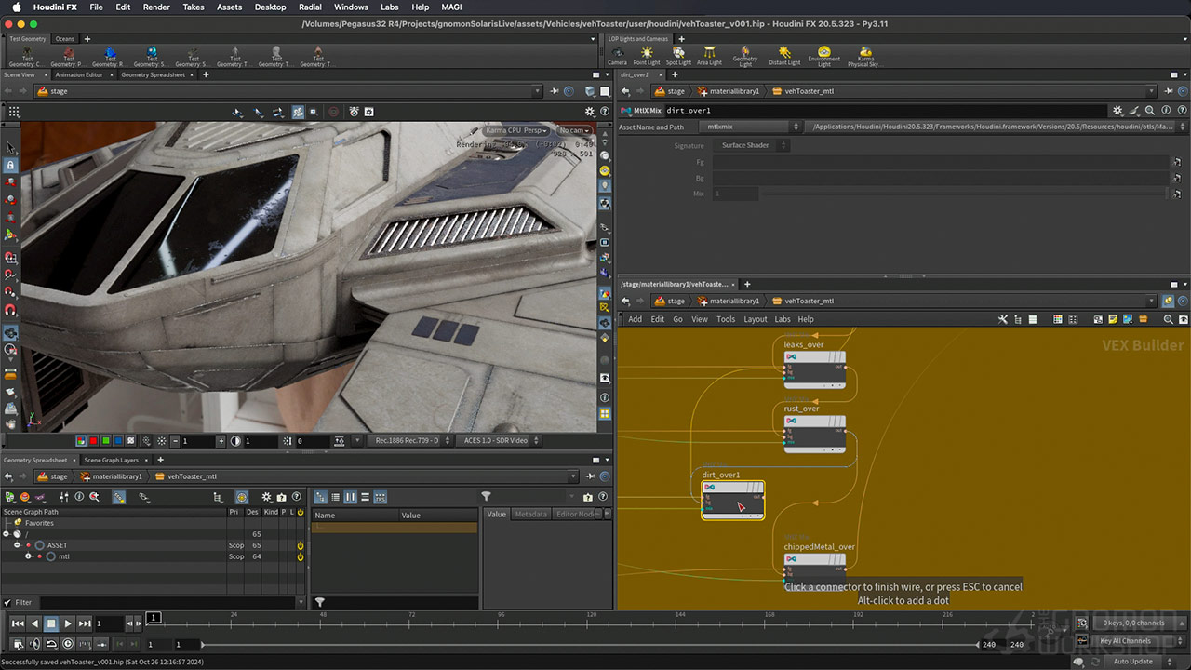
Task: Open the network editor wrench tool menu
Action: (1003, 319)
